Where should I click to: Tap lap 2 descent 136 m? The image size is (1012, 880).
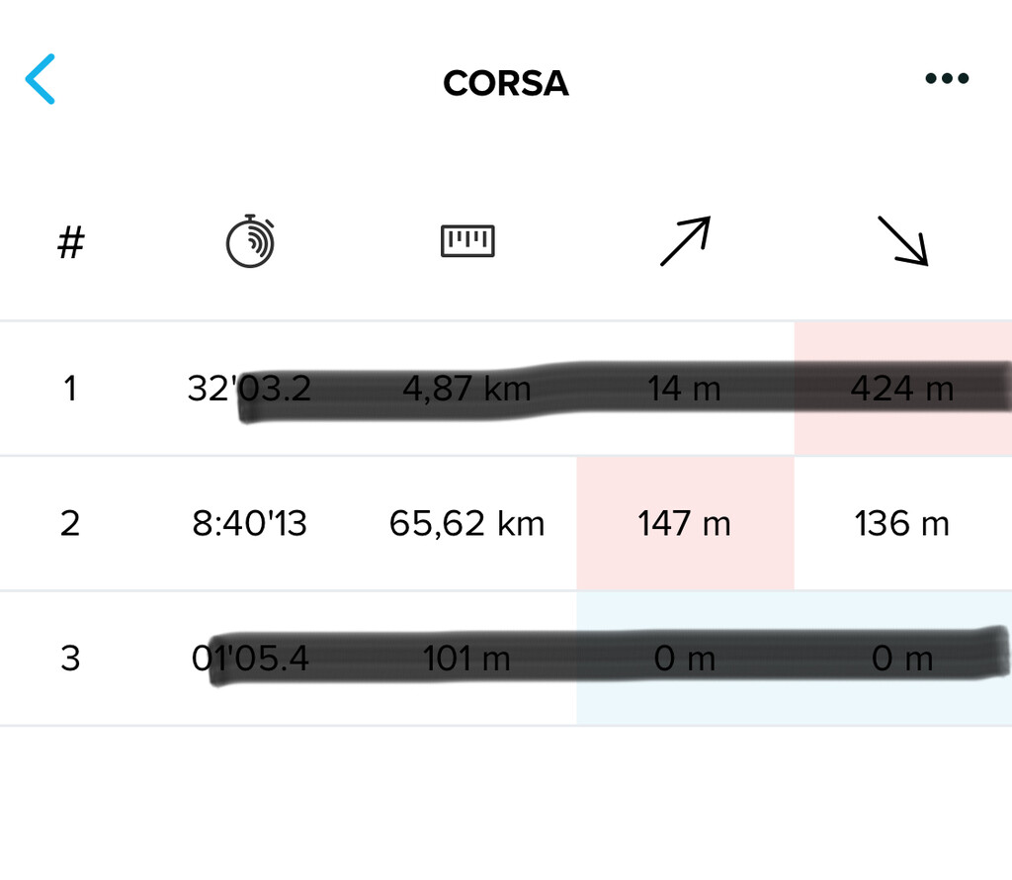tap(902, 523)
